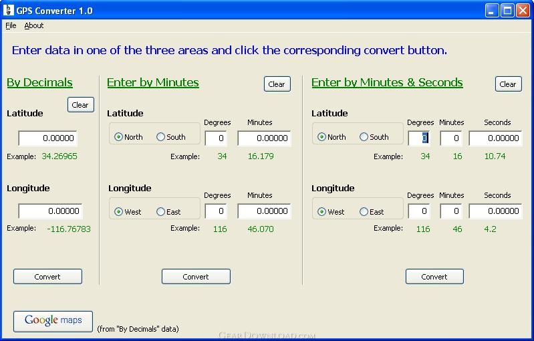Click latitude Degrees field in Enter by Minutes
This screenshot has height=341, width=534.
tap(216, 138)
